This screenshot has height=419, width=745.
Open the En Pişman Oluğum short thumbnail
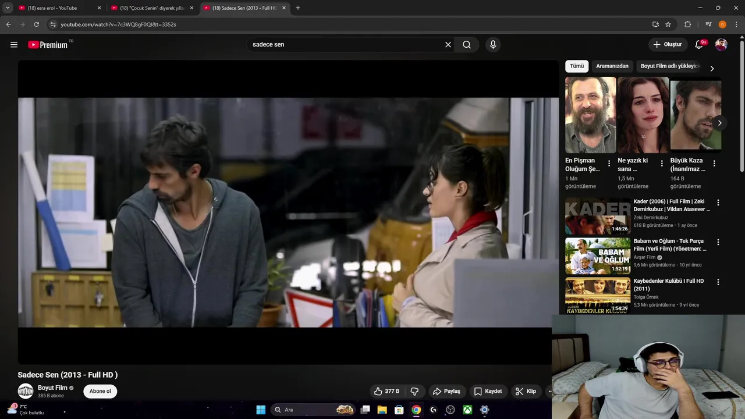pos(590,115)
